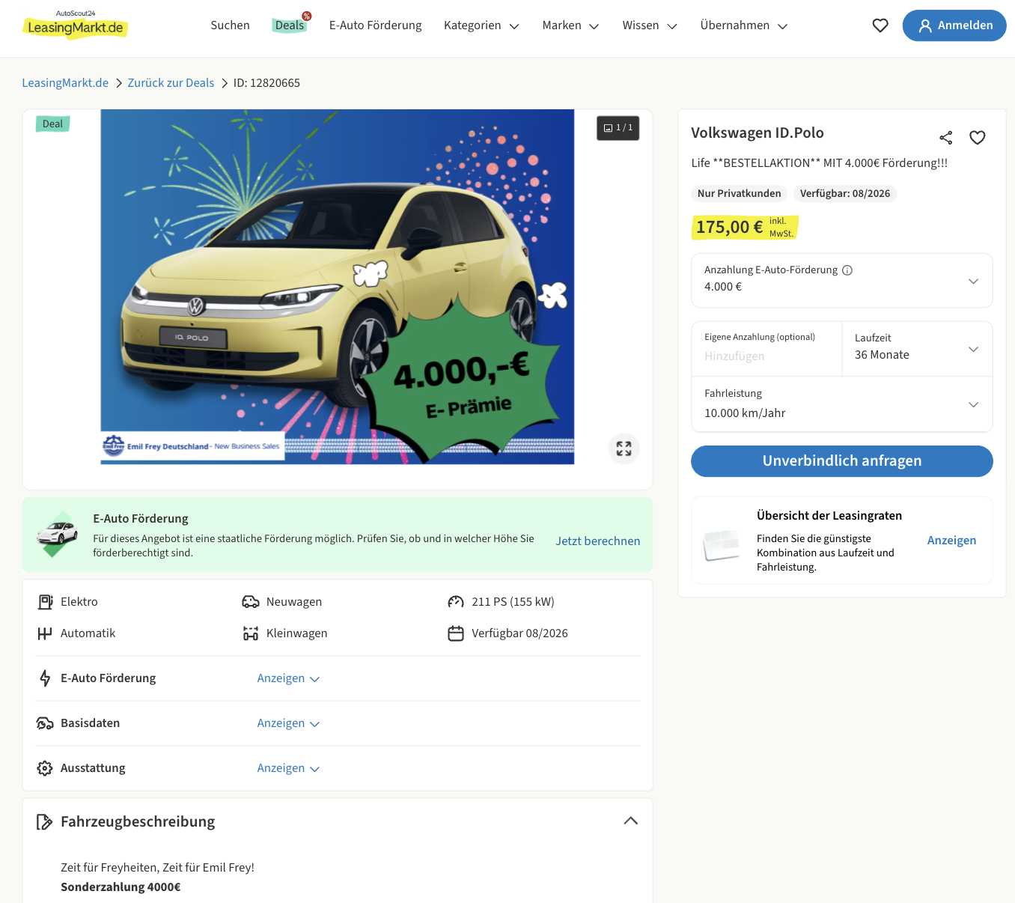Screen dimensions: 1015x903
Task: Open the Fahrleistung 10.000 km/Jahr dropdown
Action: [x=841, y=404]
